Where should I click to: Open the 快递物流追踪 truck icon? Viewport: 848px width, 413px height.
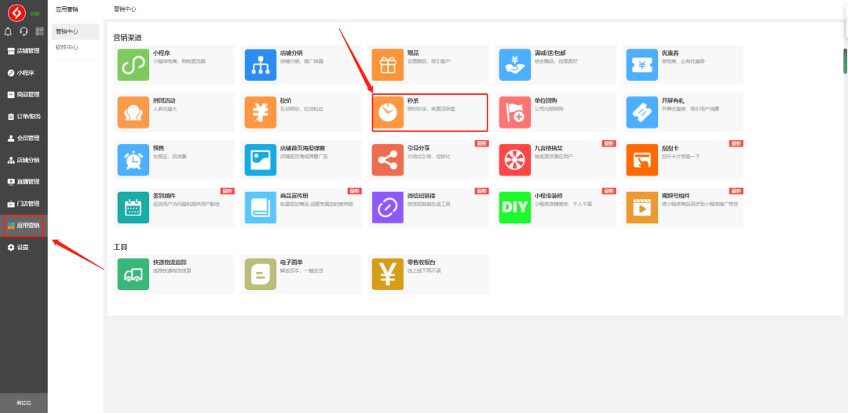pos(133,274)
